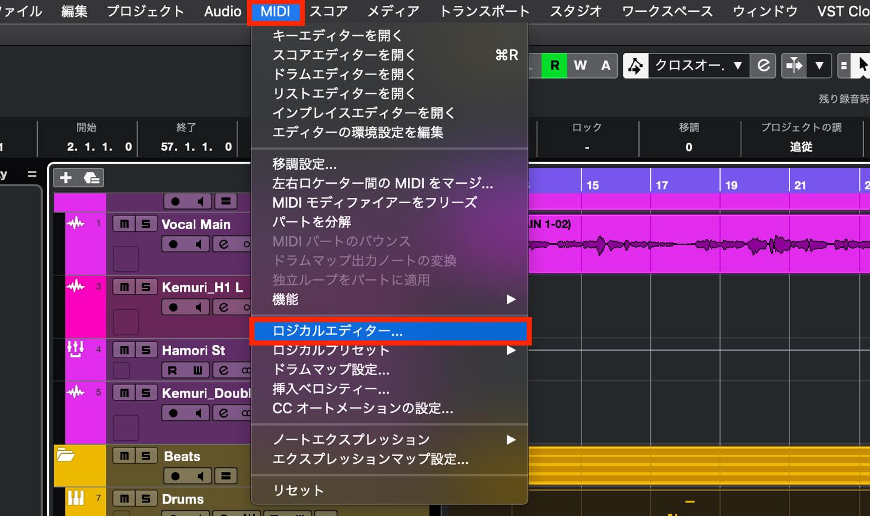Click the equals icon left of Add Track
This screenshot has width=870, height=516.
click(32, 174)
